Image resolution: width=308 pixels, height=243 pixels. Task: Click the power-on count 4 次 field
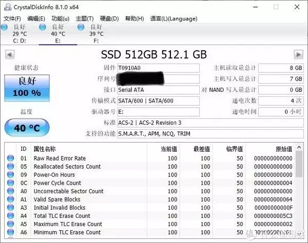(x=281, y=101)
